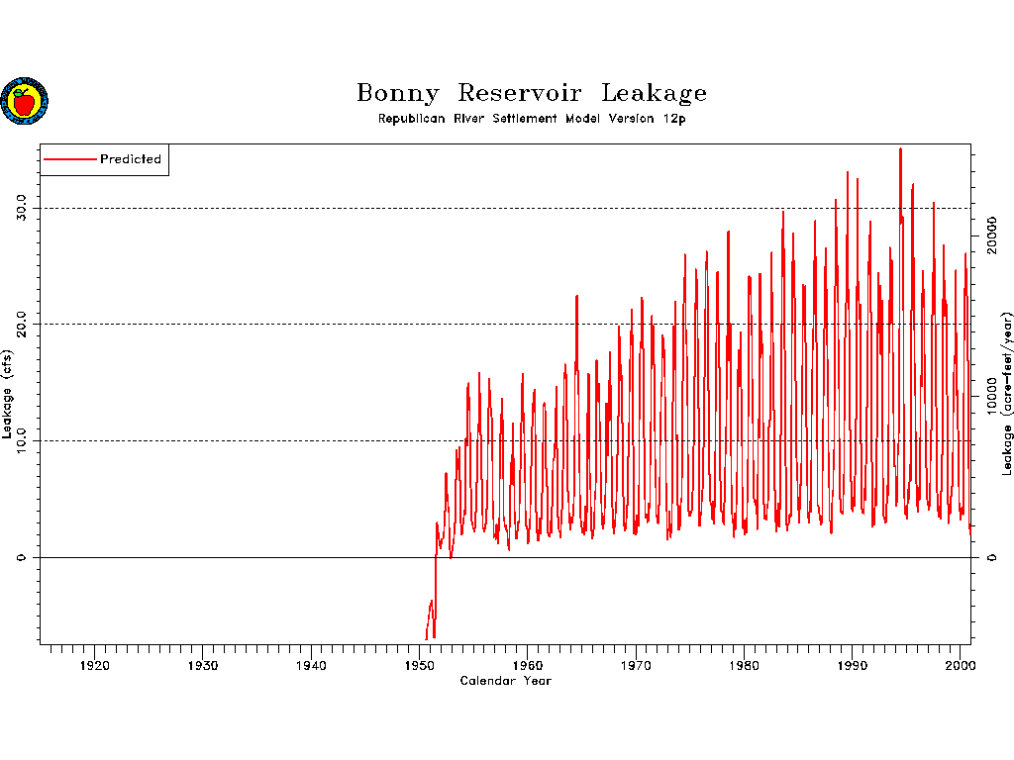Click the '10000' right axis label
This screenshot has height=760, width=1014.
991,396
